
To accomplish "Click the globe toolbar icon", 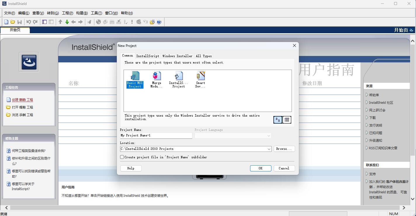I will (x=98, y=22).
